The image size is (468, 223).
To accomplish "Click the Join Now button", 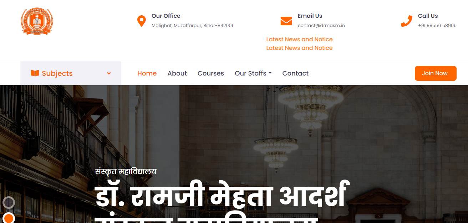I will coord(436,73).
